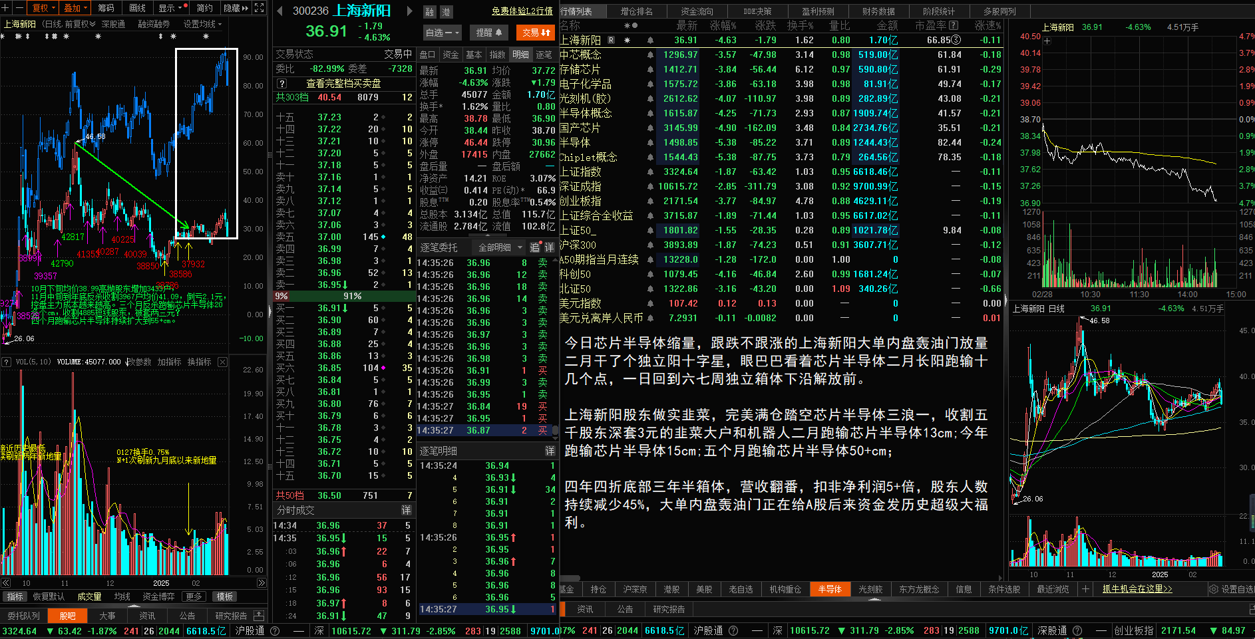Expand the 日线 前复权 period dropdown
Screen dimensions: 1255x639
[69, 24]
